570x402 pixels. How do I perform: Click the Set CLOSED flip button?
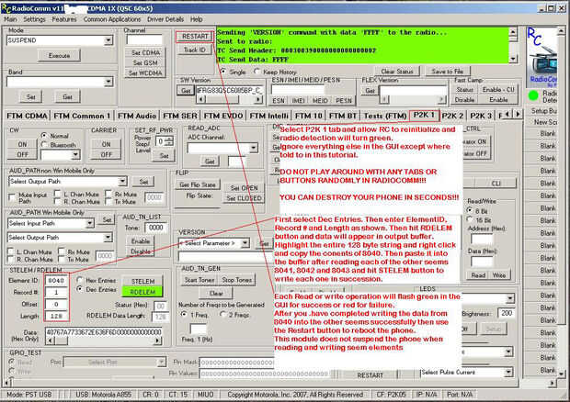[x=244, y=198]
